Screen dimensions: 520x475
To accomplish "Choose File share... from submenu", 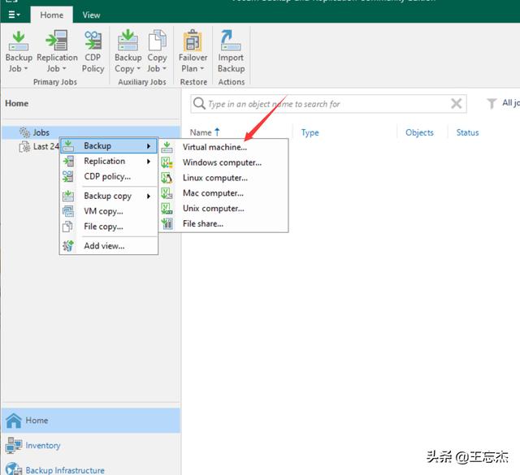I will coord(202,223).
